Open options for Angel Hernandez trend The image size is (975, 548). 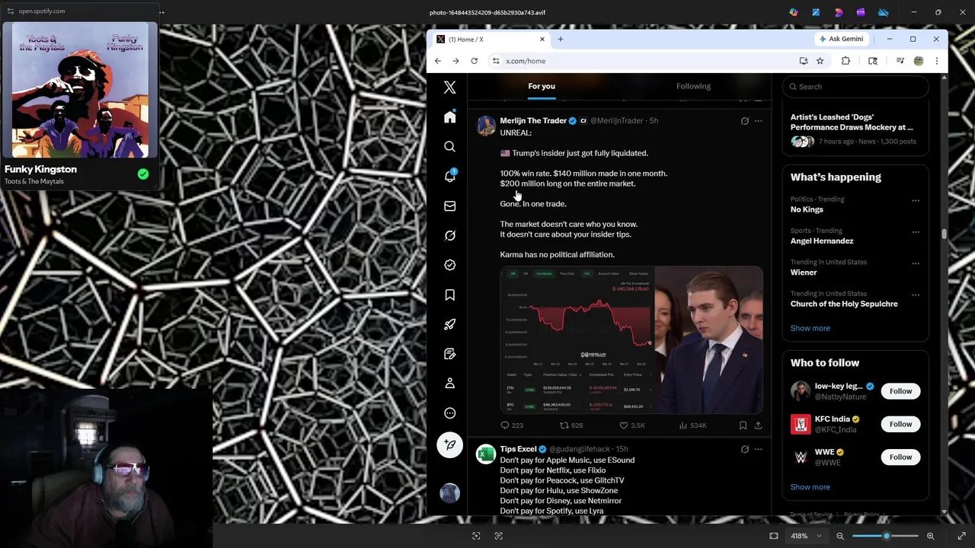coord(916,232)
